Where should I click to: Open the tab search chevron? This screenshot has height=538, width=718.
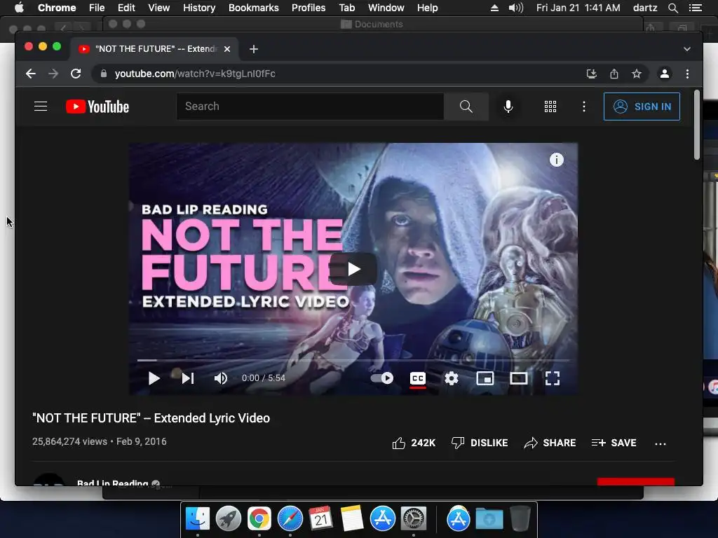click(x=687, y=49)
